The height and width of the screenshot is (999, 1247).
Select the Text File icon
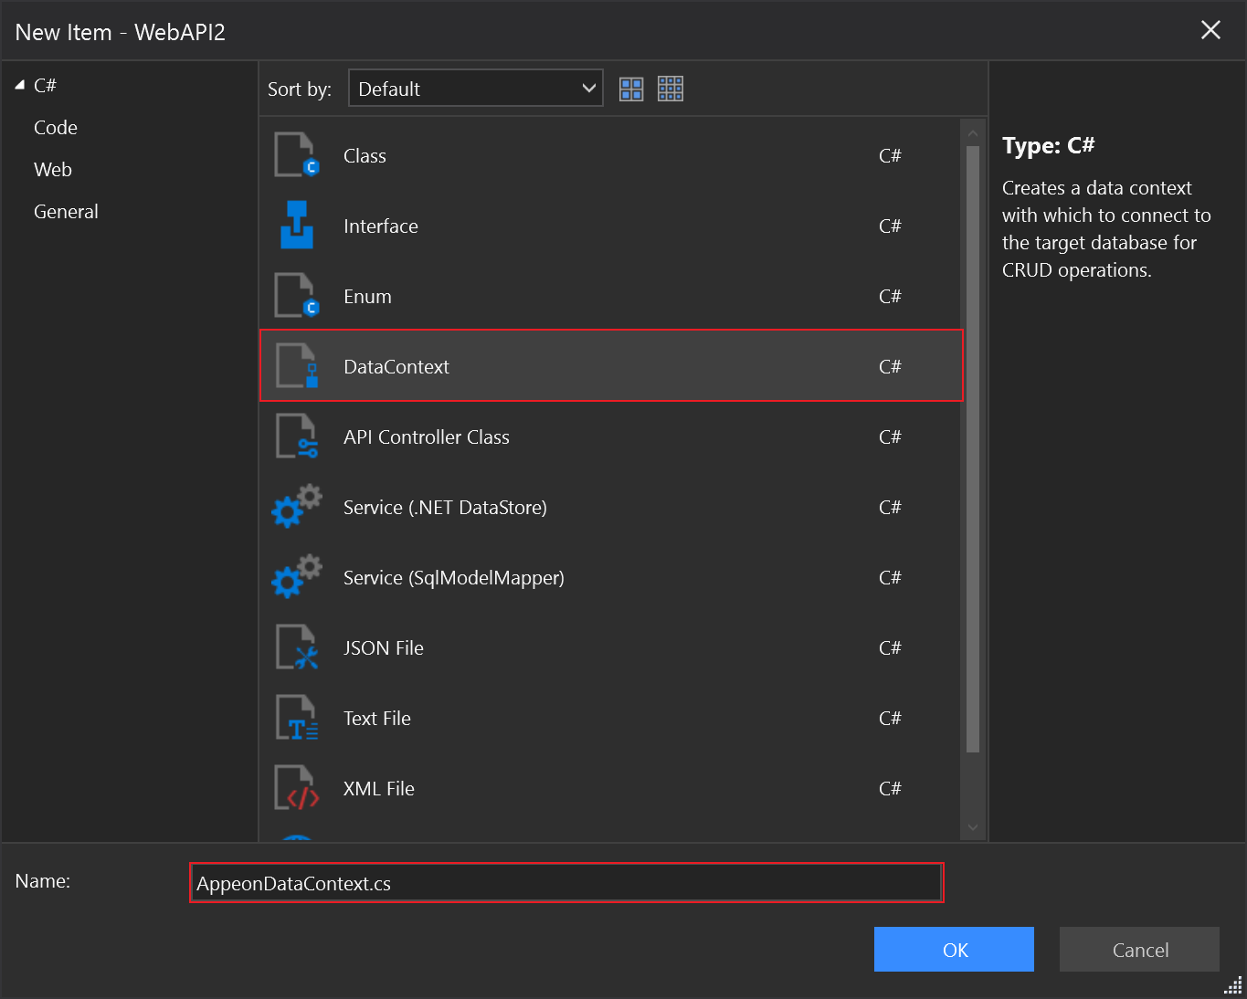point(297,718)
